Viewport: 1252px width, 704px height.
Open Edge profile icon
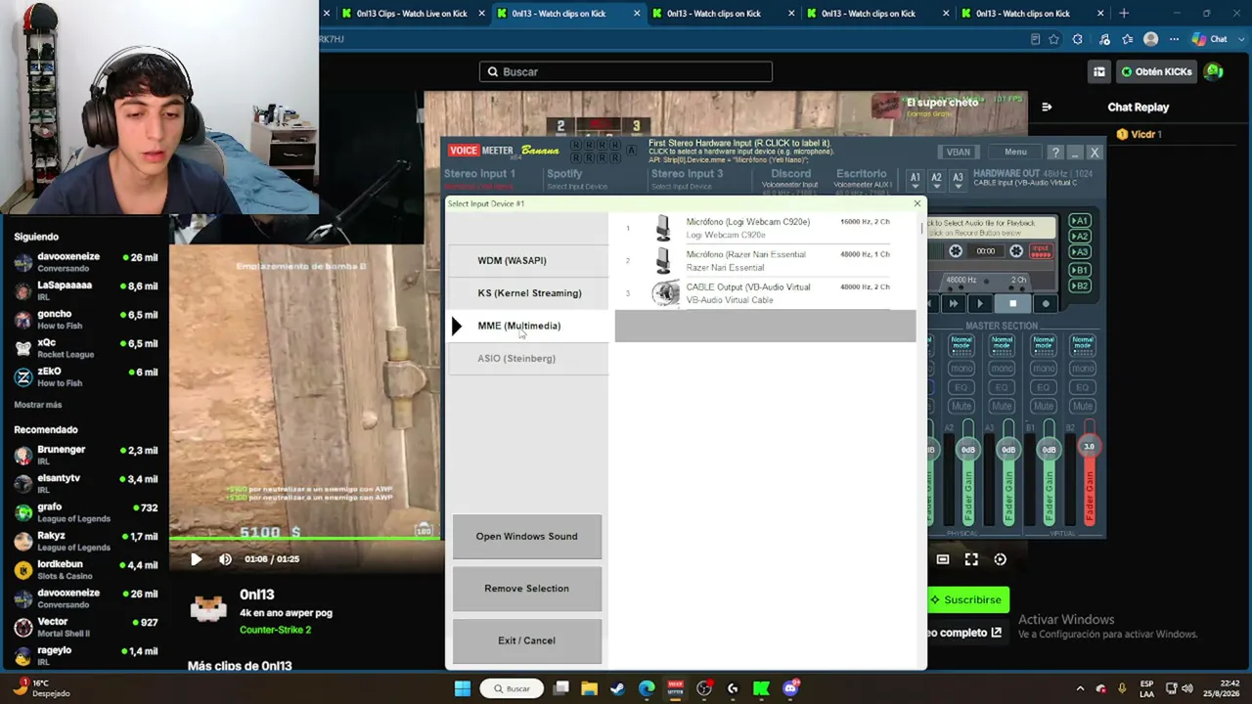coord(1151,39)
